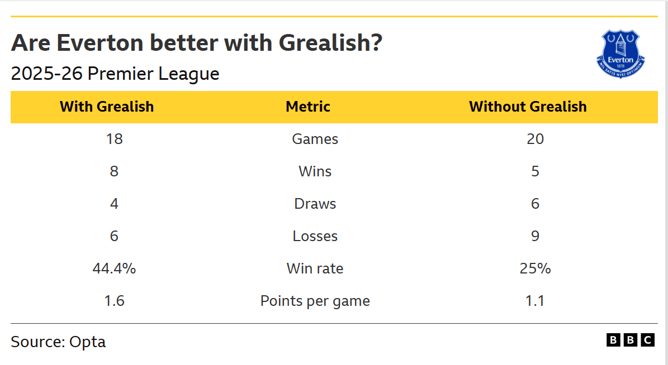Click the '2025-26 Premier League' subtitle
Screen dimensions: 668x365
115,74
